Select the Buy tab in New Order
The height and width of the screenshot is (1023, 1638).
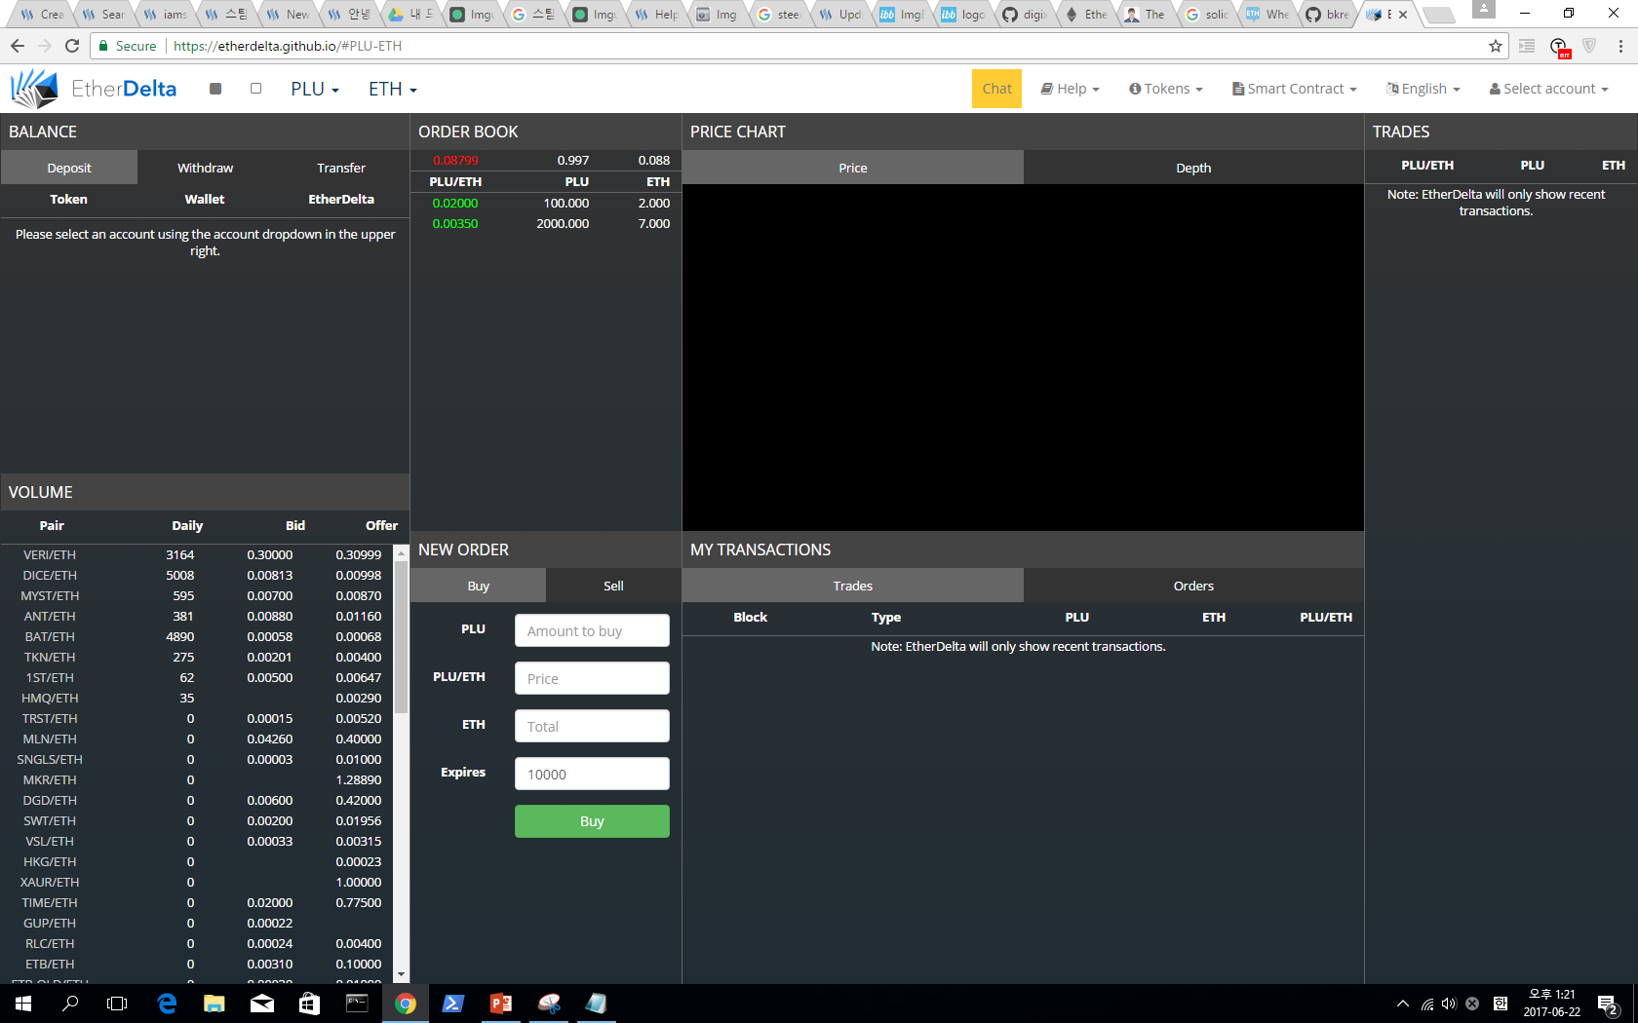478,586
